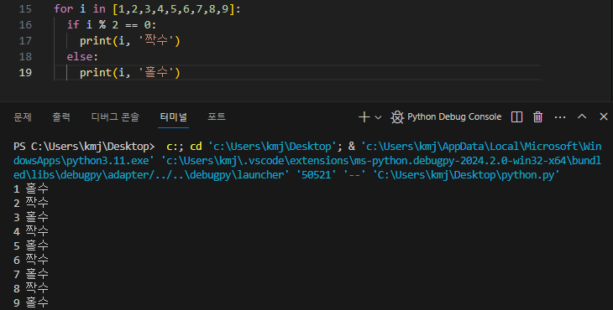Expand the terminal launch profile dropdown arrow
This screenshot has height=310, width=613.
tap(378, 117)
